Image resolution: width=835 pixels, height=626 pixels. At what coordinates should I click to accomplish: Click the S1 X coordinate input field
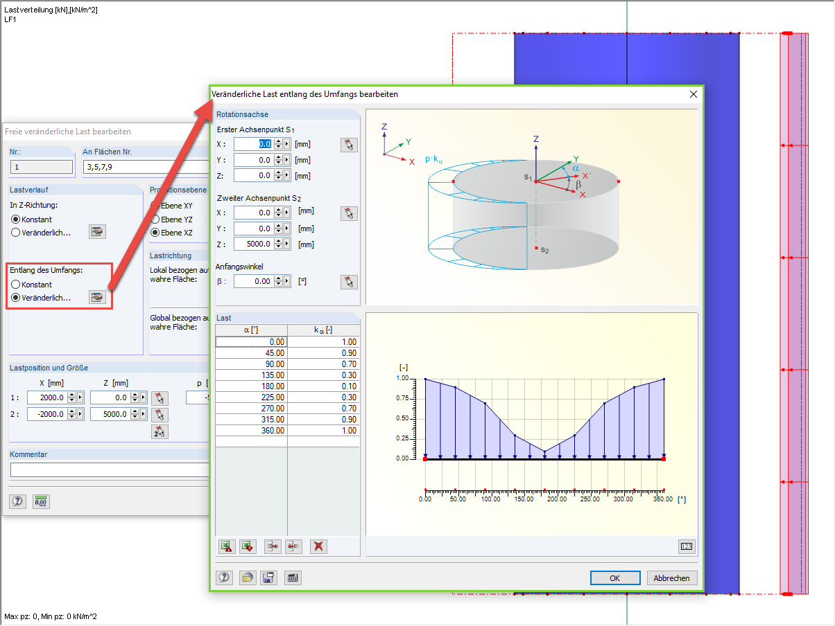(x=254, y=144)
